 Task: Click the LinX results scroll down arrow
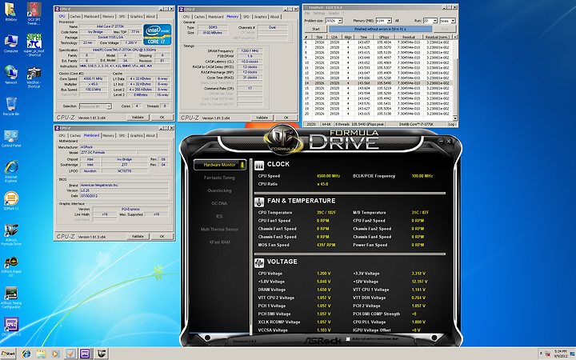[455, 118]
